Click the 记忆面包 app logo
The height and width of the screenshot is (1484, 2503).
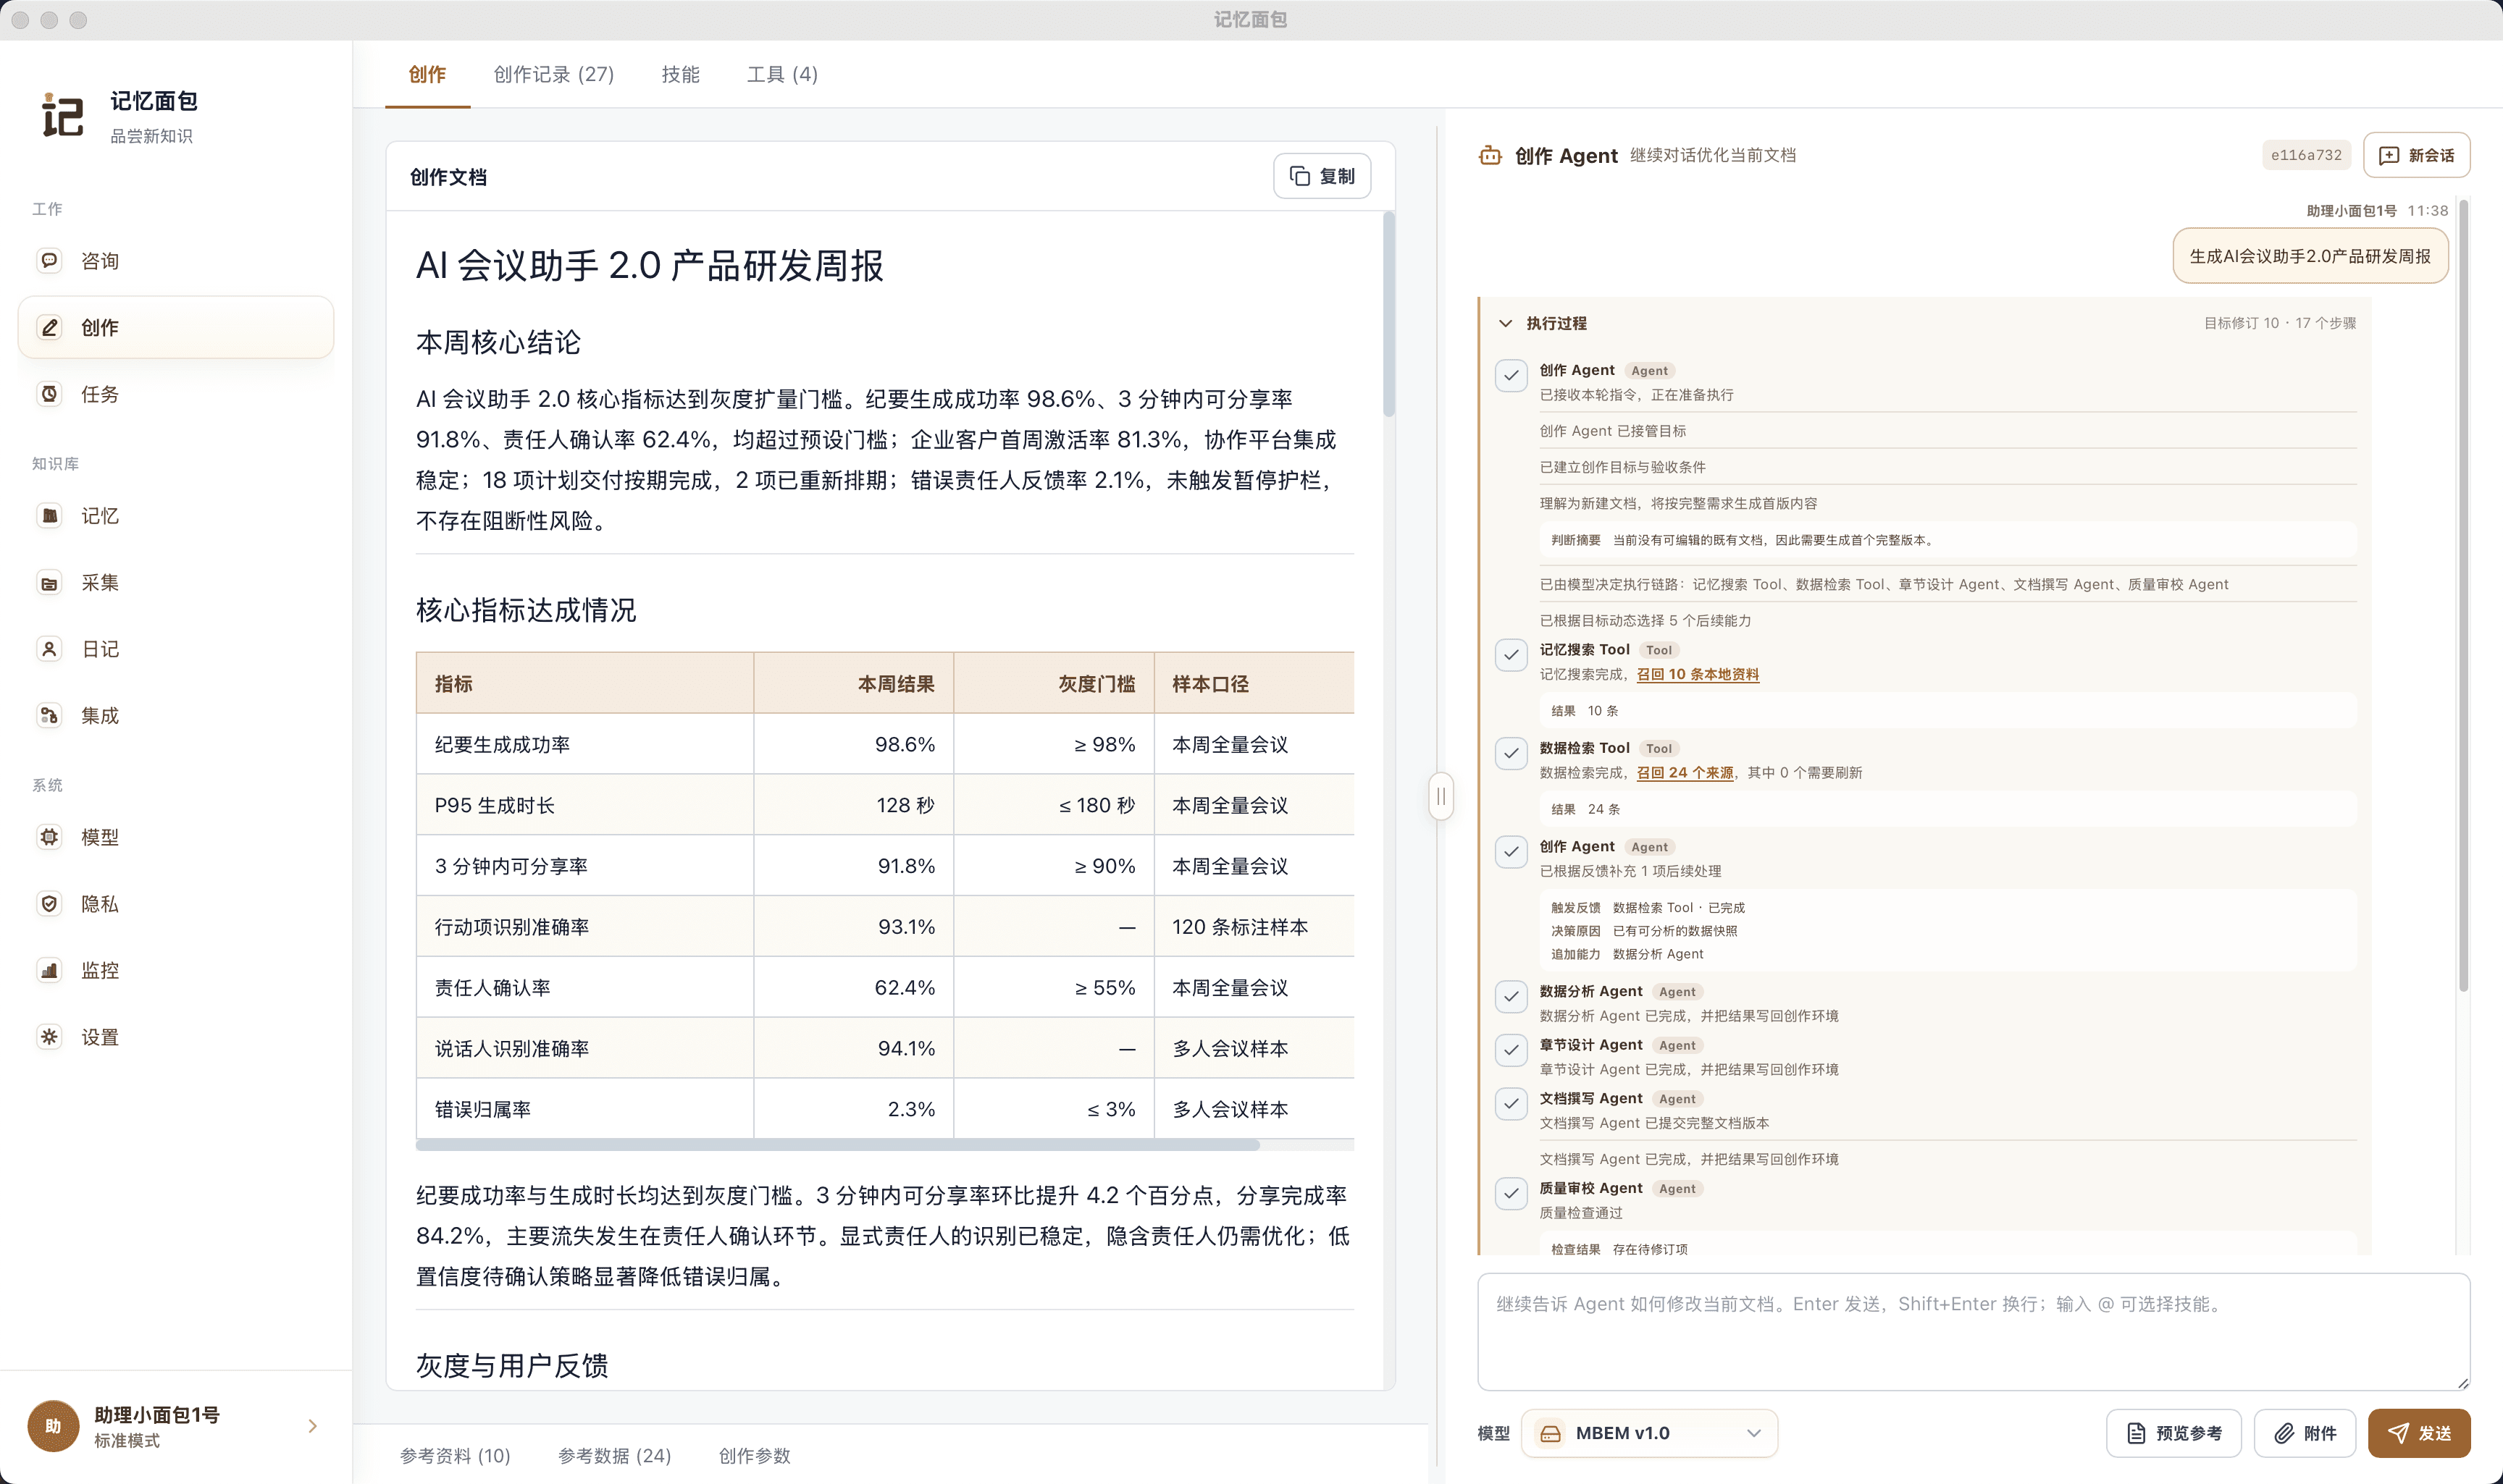point(62,115)
